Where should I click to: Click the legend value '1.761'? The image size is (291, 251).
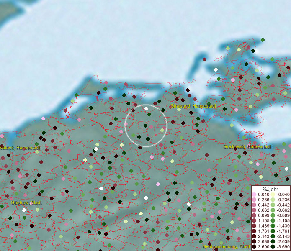click(263, 231)
